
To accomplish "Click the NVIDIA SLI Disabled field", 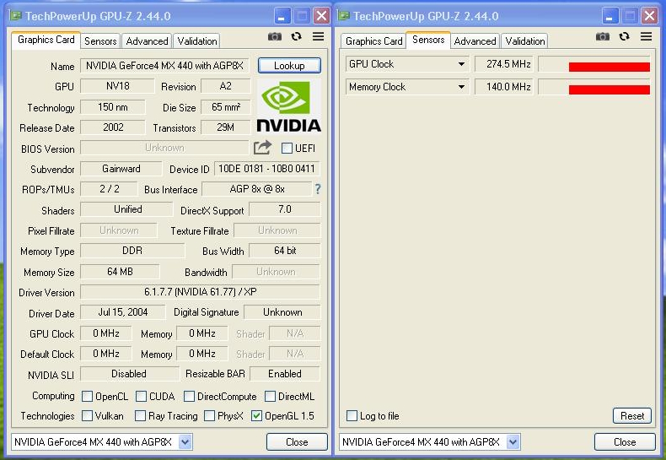I will [x=129, y=374].
